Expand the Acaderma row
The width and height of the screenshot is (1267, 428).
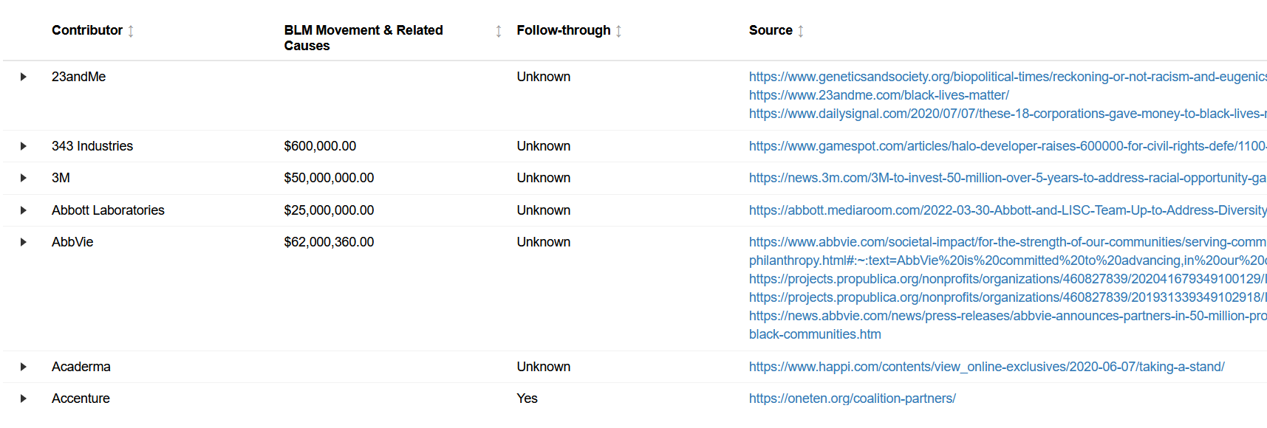pyautogui.click(x=24, y=367)
